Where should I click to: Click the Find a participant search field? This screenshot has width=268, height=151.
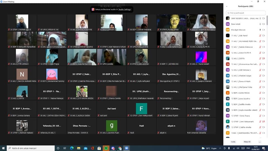point(246,13)
